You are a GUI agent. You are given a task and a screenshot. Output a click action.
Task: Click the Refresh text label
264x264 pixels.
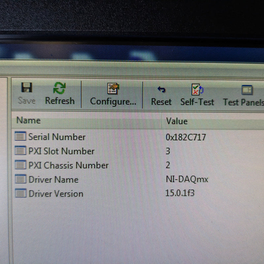pos(60,101)
